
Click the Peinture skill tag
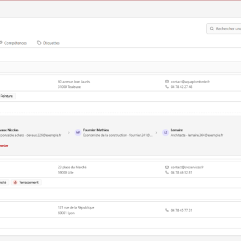(x=7, y=96)
